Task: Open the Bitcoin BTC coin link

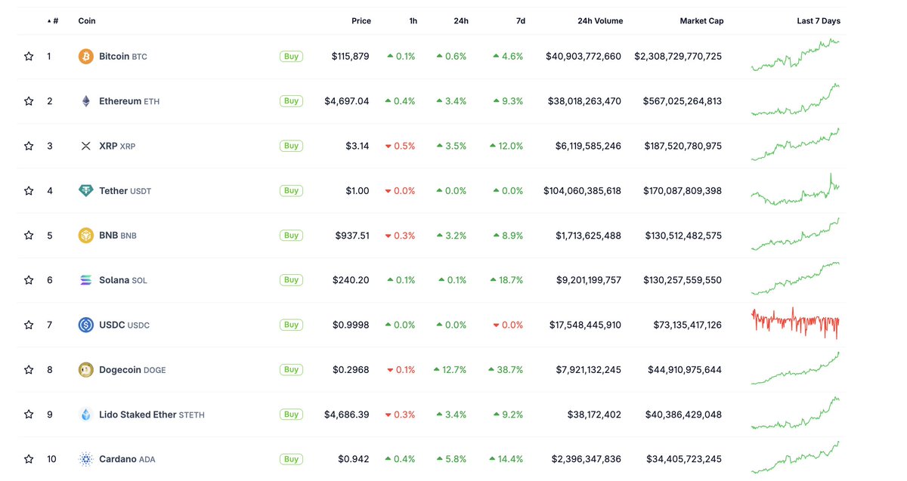Action: [123, 57]
